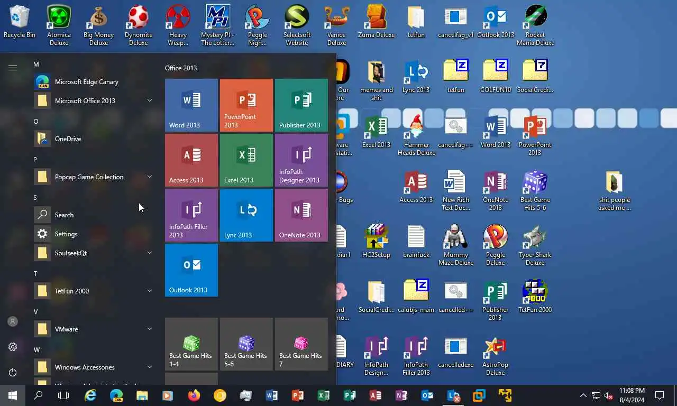Open the Publisher 2013 Start tile

coord(301,105)
